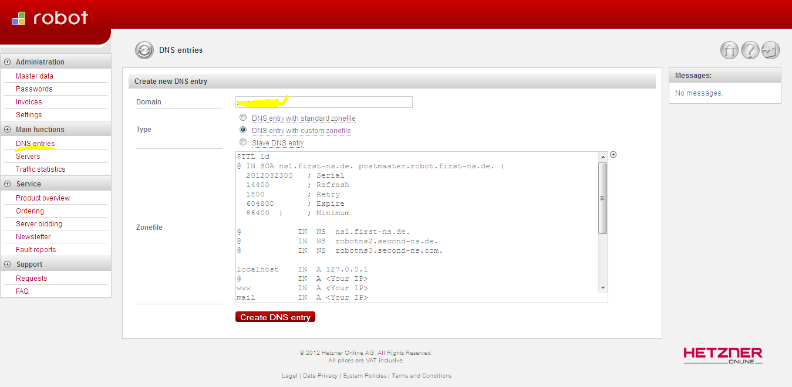The width and height of the screenshot is (792, 387).
Task: Click inside the Zonefile text area
Action: (x=416, y=227)
